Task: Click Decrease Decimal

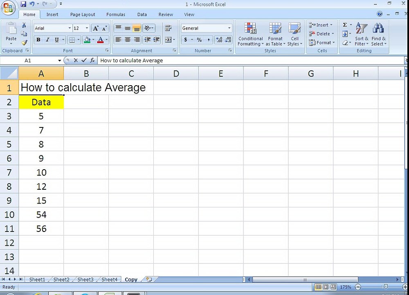Action: coord(228,40)
